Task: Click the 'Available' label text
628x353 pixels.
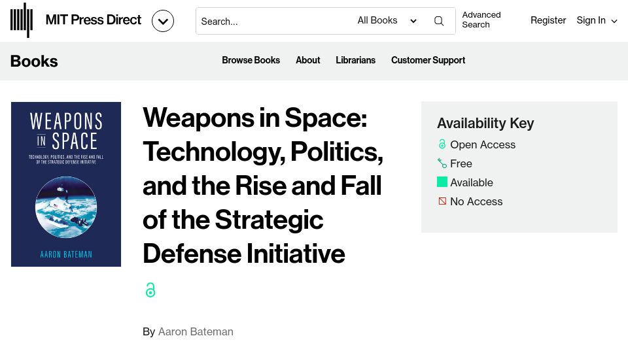Action: 472,182
